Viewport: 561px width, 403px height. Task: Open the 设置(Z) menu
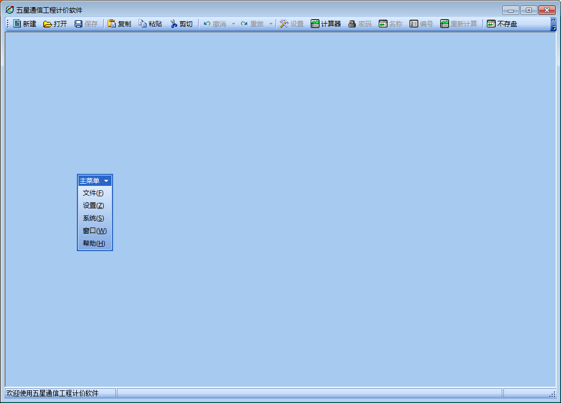[x=93, y=206]
